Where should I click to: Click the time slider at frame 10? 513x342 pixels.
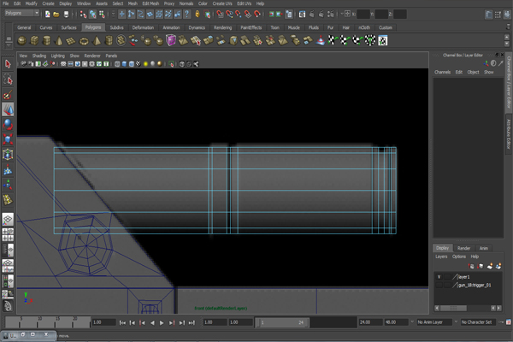tap(39, 322)
